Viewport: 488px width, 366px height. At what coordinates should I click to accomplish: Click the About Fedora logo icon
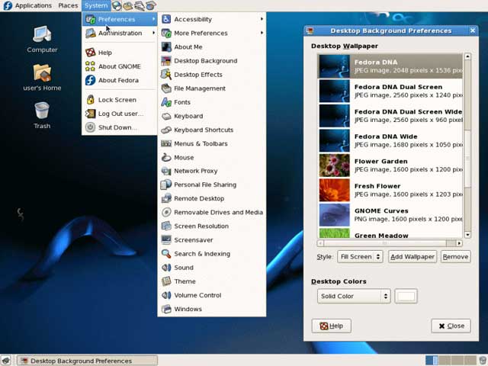point(90,80)
